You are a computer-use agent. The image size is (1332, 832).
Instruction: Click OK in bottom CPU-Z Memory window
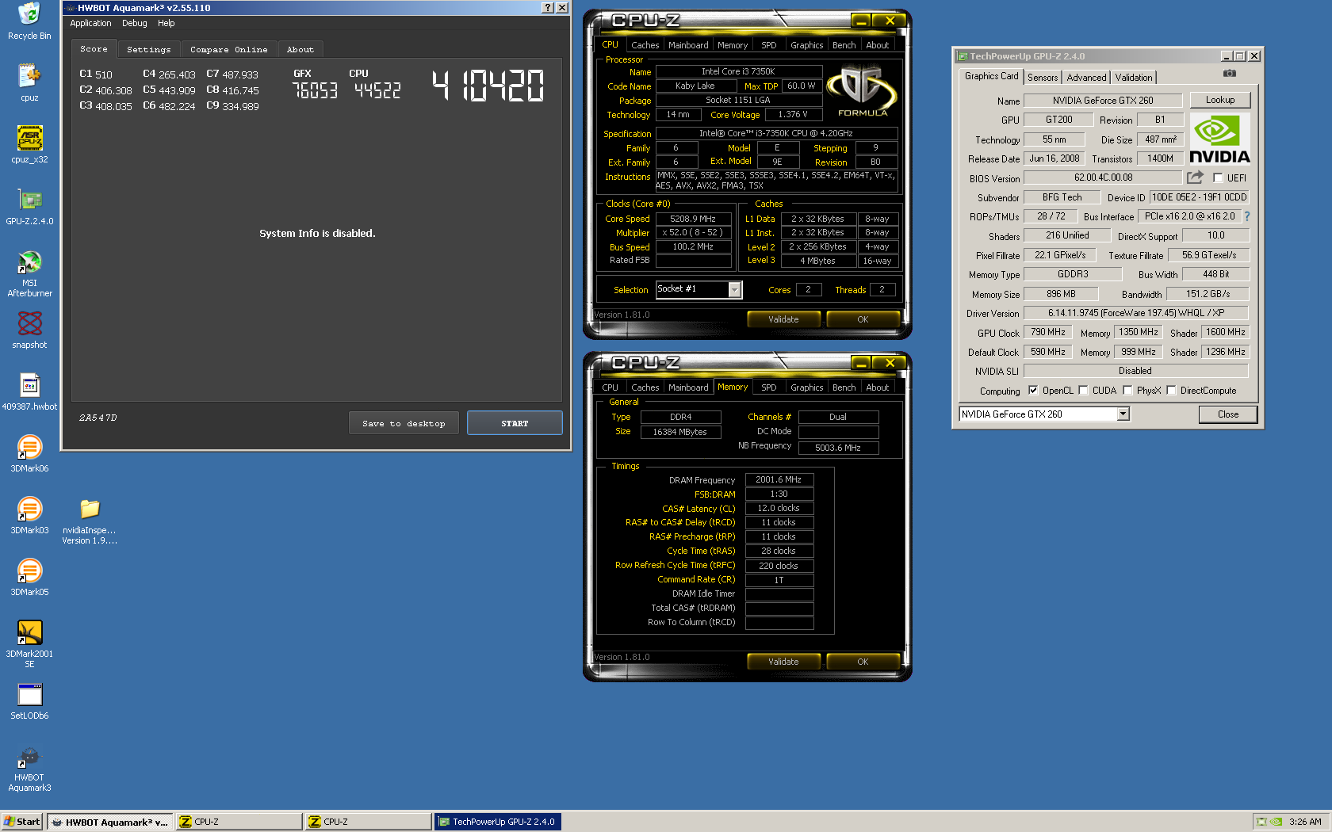click(863, 662)
